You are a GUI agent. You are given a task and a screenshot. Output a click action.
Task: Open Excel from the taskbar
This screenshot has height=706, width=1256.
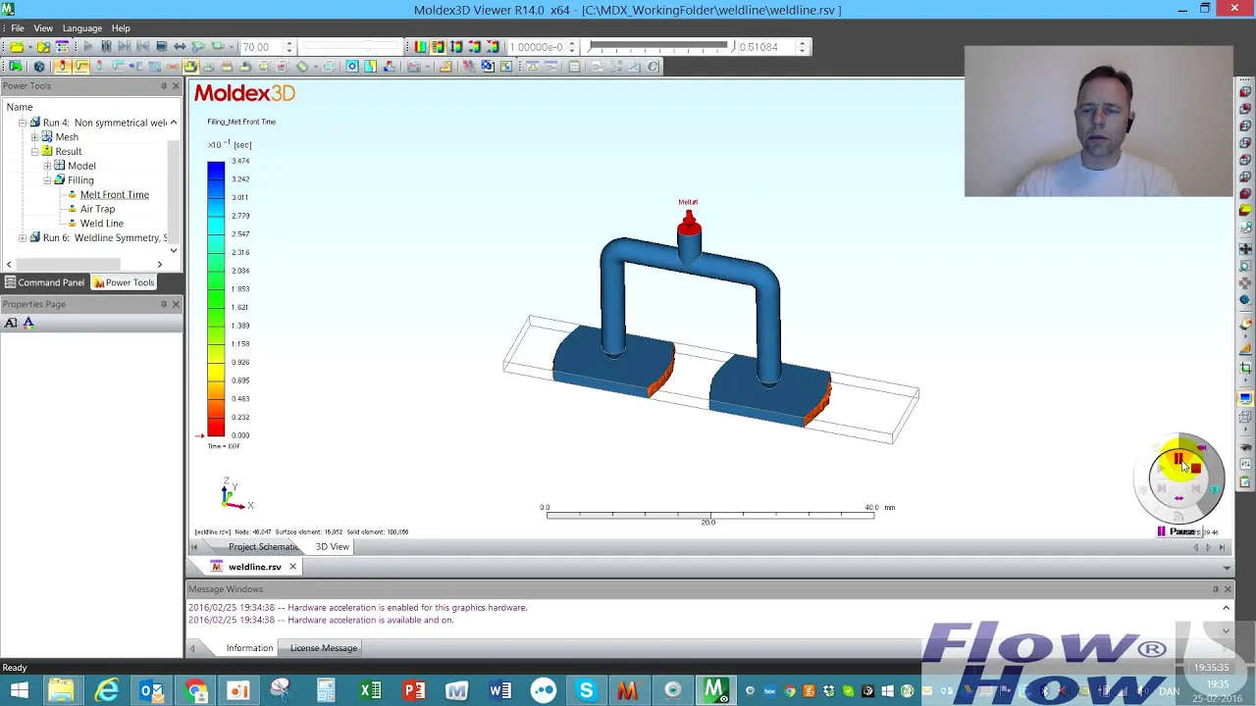[x=370, y=691]
